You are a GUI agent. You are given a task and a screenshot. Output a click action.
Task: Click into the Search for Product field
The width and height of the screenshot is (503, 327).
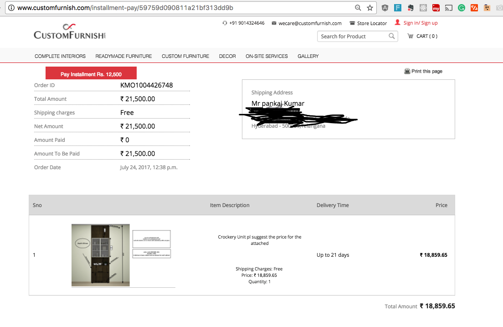[352, 36]
